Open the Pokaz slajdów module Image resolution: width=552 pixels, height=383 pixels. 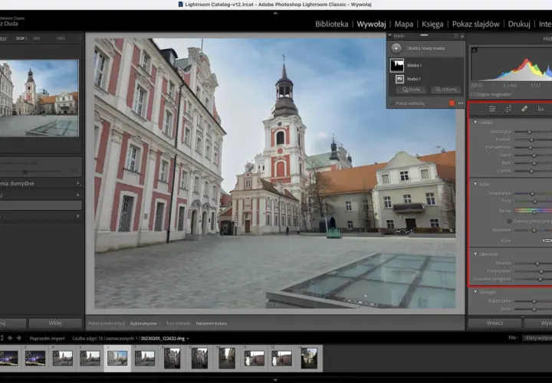[x=475, y=24]
